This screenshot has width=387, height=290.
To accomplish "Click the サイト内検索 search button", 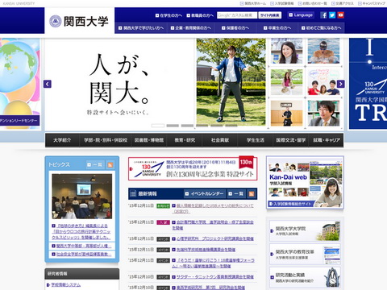I will tap(270, 15).
